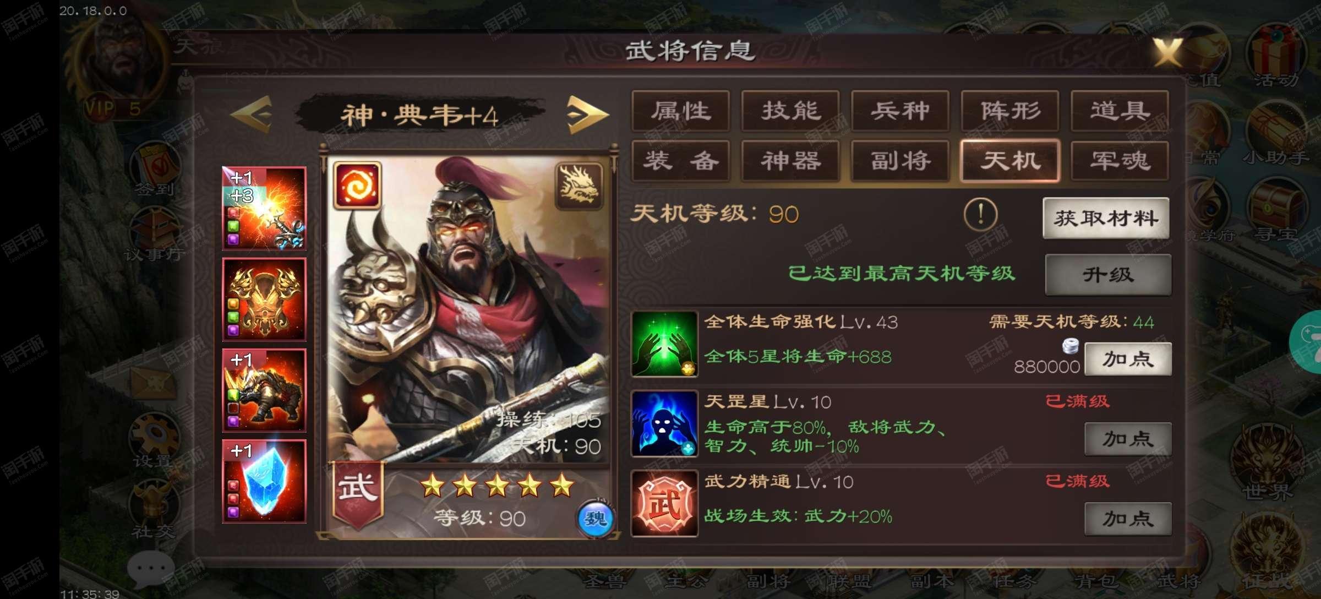Open the 技能 tab

click(790, 111)
